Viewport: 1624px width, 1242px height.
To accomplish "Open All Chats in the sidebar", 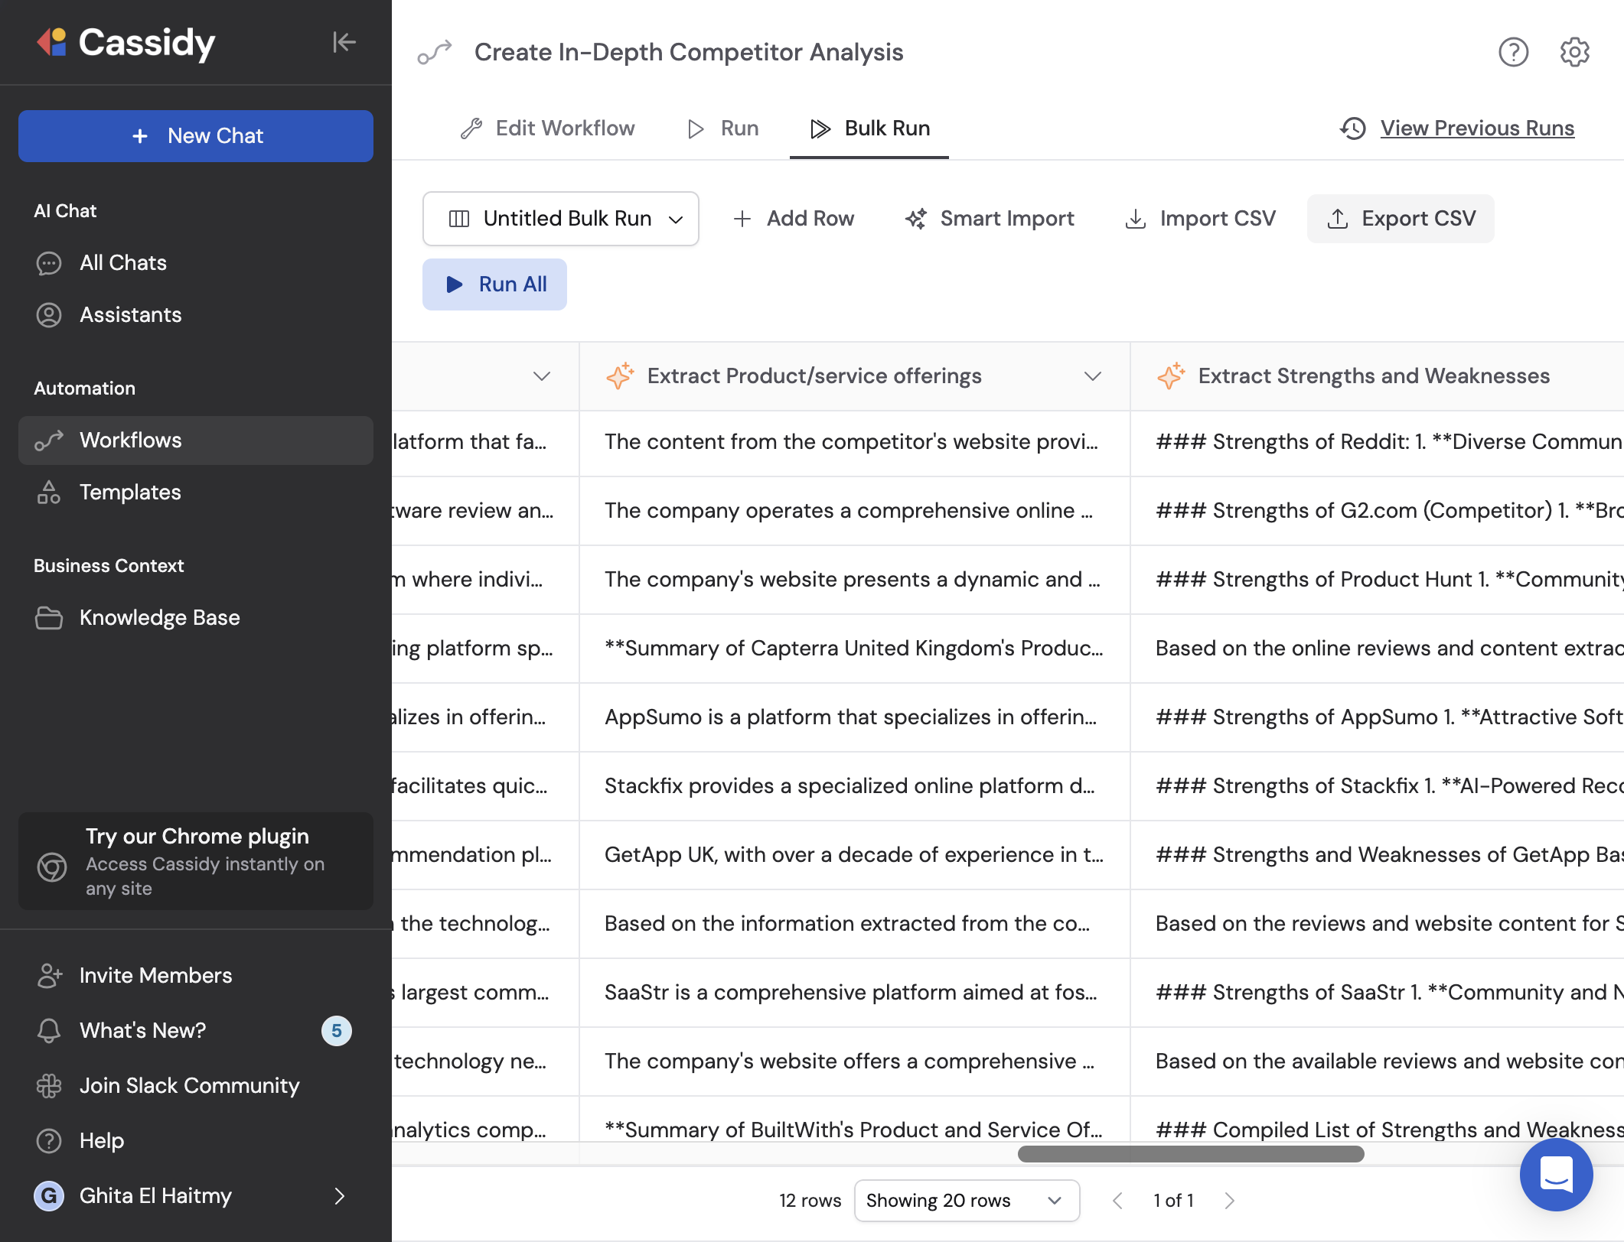I will coord(196,263).
